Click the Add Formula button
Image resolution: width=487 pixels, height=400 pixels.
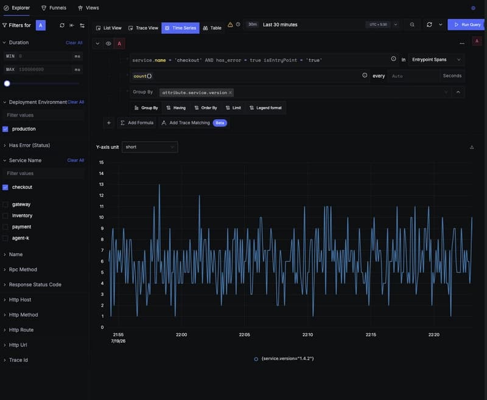[137, 123]
